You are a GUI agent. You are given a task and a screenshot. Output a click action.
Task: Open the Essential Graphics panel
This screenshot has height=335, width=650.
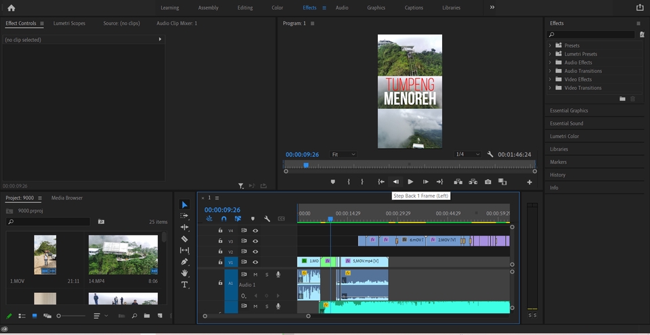point(569,111)
